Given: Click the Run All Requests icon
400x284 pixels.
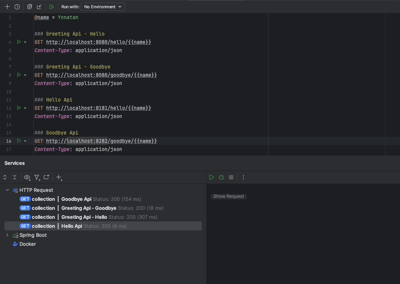Looking at the screenshot, I should 52,7.
